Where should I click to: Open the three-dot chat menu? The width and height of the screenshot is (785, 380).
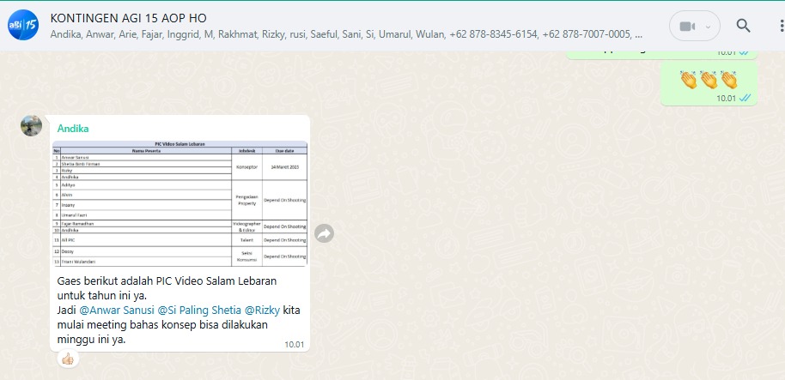(776, 26)
